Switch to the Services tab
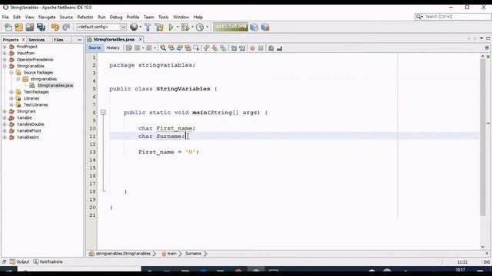The height and width of the screenshot is (276, 492). [36, 40]
